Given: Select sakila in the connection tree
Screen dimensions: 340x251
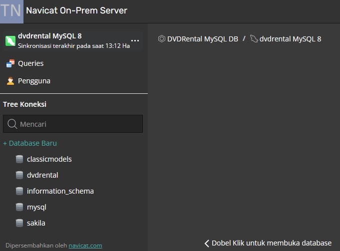Looking at the screenshot, I should [x=36, y=223].
